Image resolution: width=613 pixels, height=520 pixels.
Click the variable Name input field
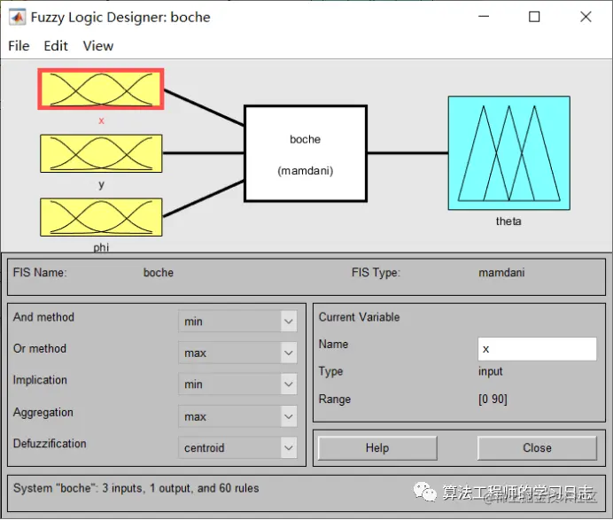537,349
